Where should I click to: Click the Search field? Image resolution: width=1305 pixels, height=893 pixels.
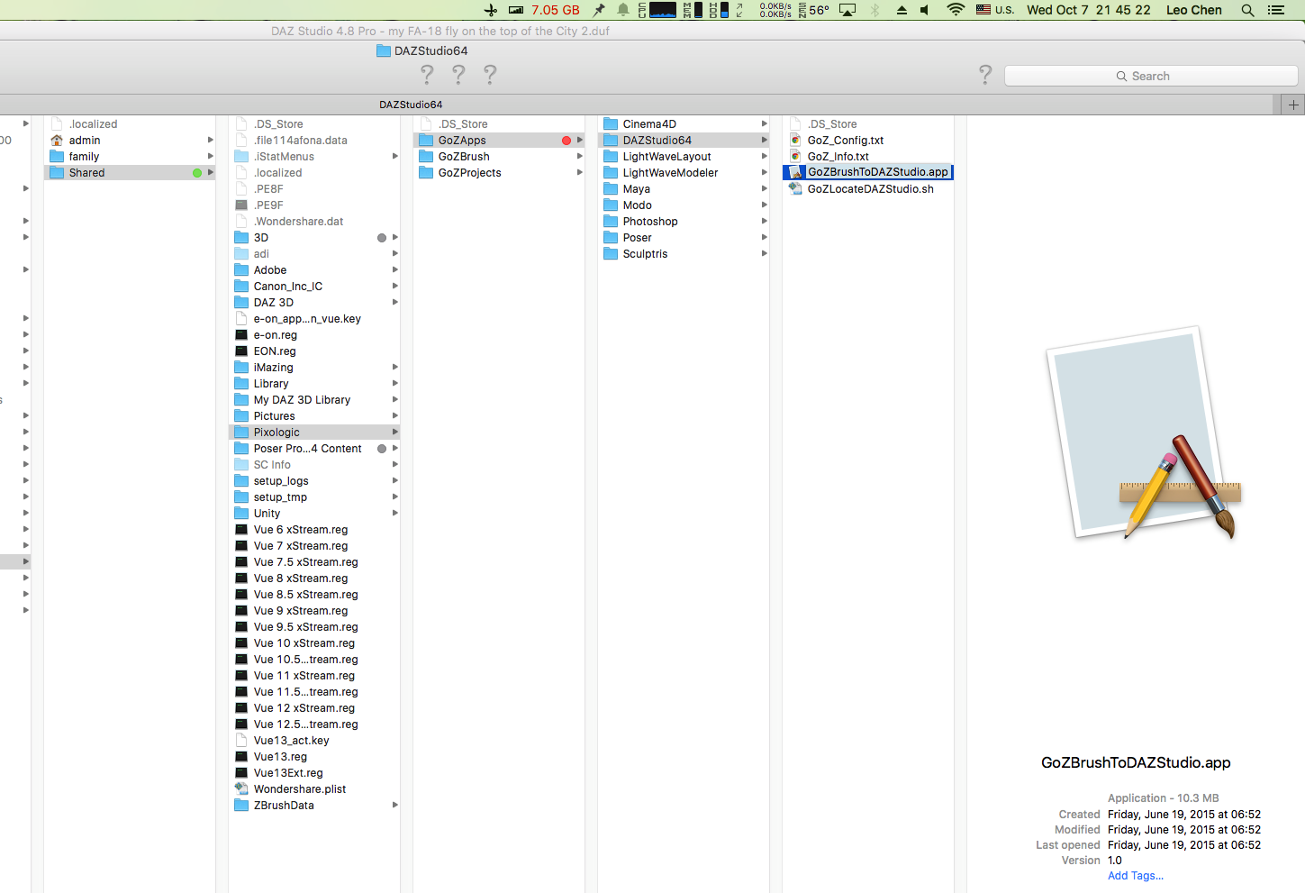1150,76
